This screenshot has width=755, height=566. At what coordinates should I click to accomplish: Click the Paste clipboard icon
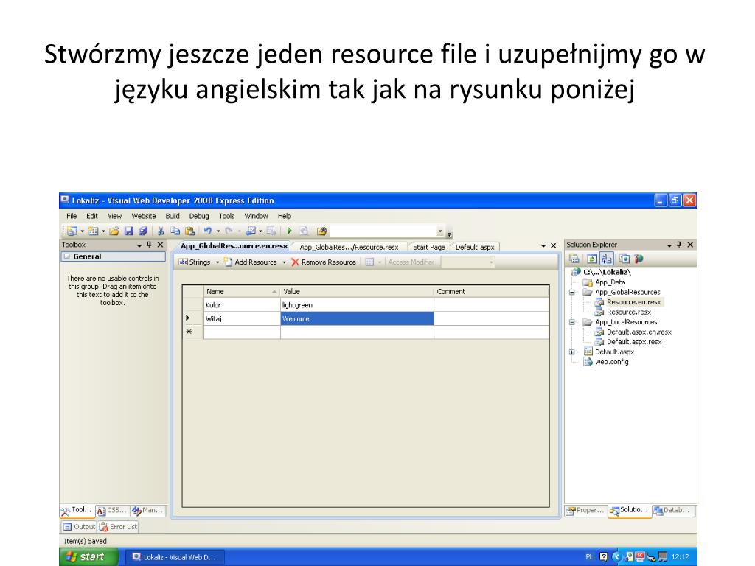pos(189,231)
